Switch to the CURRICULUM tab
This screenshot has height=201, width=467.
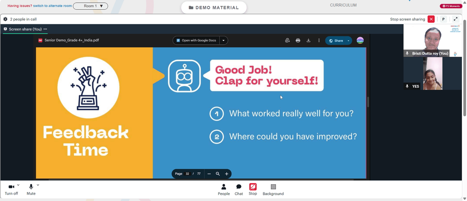click(343, 5)
